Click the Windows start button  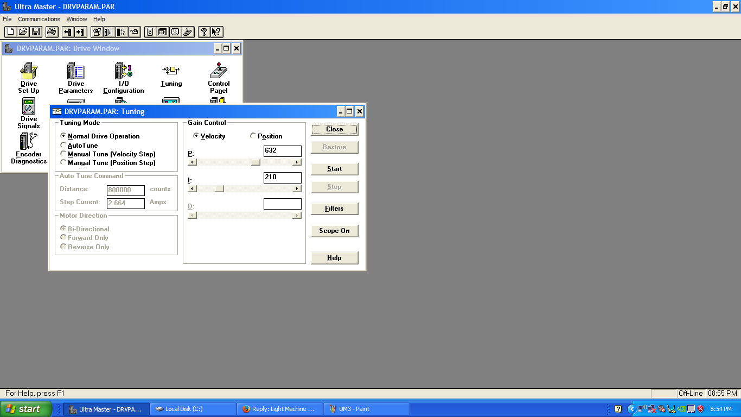pos(26,409)
